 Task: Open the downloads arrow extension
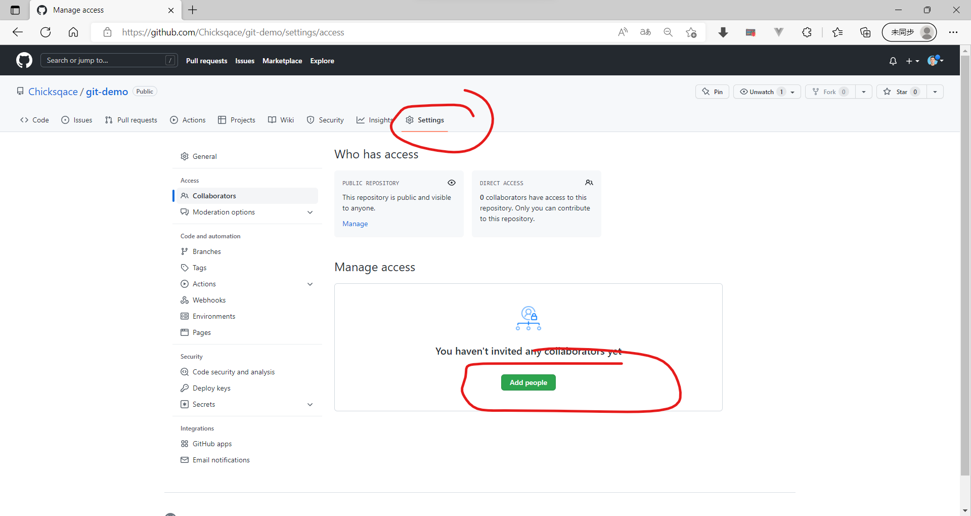point(723,32)
